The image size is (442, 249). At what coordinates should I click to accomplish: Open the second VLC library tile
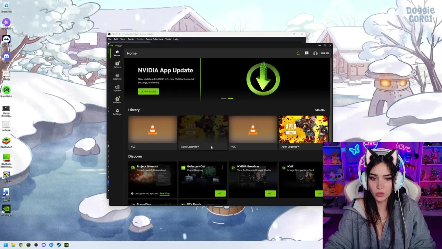point(253,132)
